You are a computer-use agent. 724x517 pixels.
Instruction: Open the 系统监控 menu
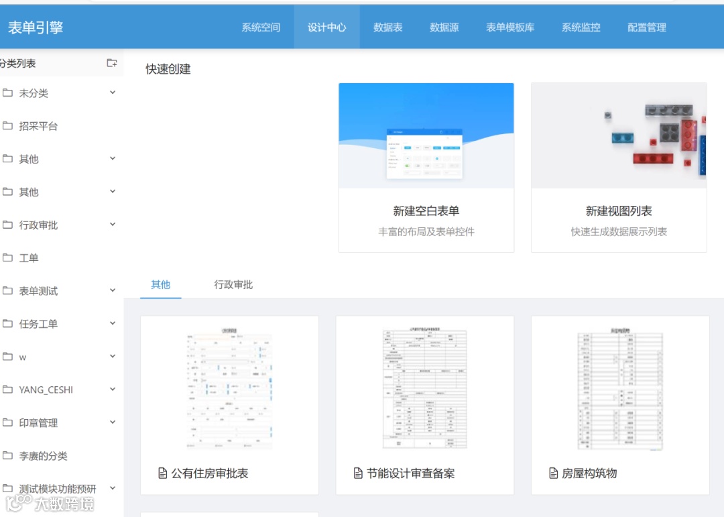click(x=581, y=27)
